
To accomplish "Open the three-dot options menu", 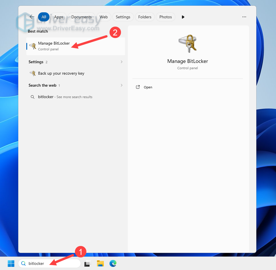I will tap(244, 17).
